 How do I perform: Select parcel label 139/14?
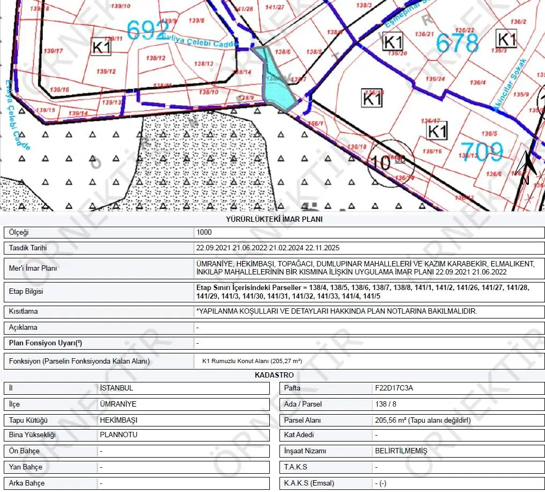78,113
